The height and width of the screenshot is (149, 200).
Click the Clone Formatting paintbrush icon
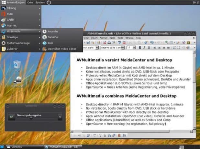146,42
